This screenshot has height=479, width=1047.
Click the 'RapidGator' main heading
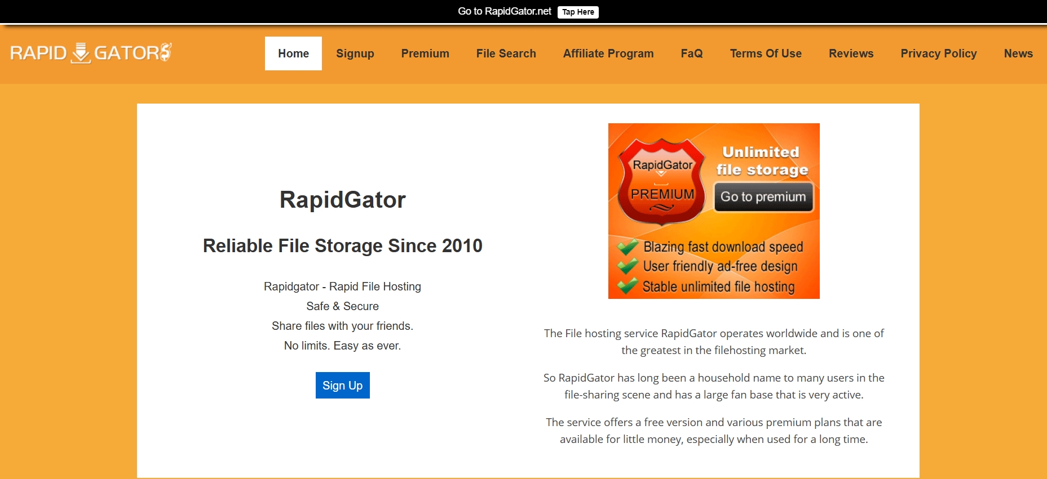pos(343,200)
